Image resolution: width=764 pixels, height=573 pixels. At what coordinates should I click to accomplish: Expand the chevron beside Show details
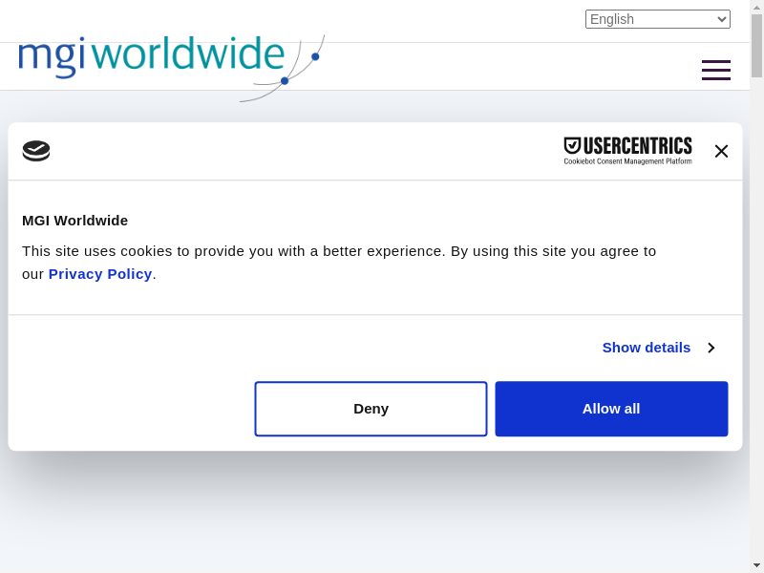click(x=711, y=348)
